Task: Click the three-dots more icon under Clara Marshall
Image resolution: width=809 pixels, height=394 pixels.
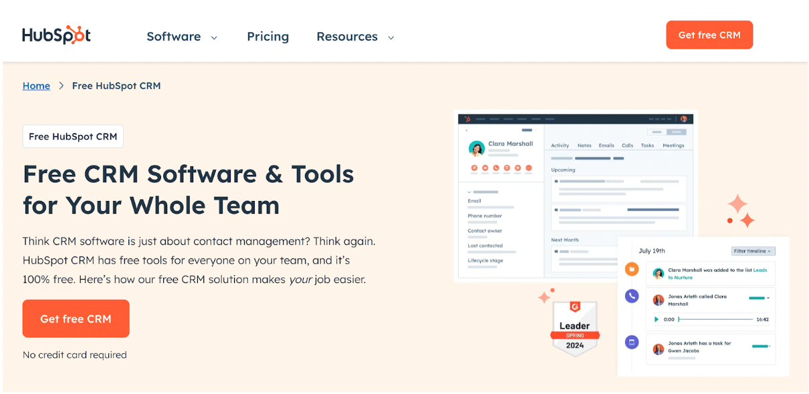Action: click(x=529, y=168)
